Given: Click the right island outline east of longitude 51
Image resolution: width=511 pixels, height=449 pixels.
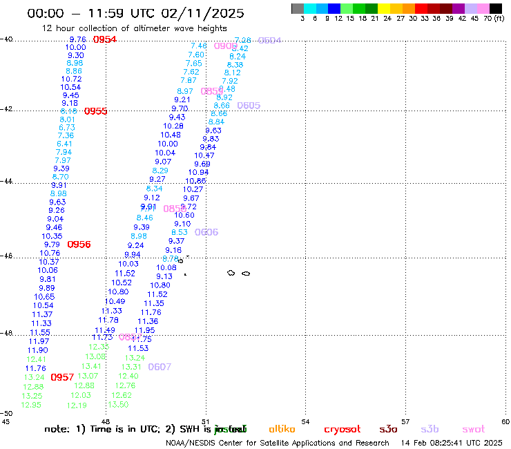Looking at the screenshot, I should (246, 274).
